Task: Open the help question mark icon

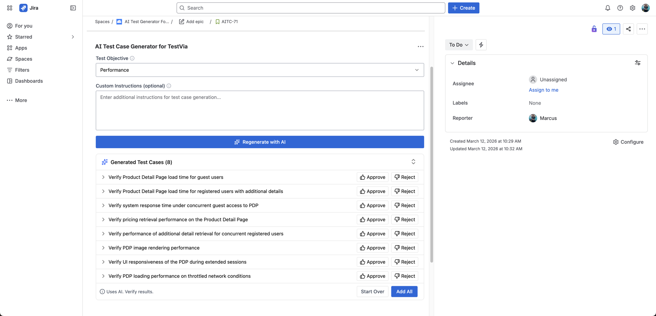Action: pyautogui.click(x=620, y=8)
